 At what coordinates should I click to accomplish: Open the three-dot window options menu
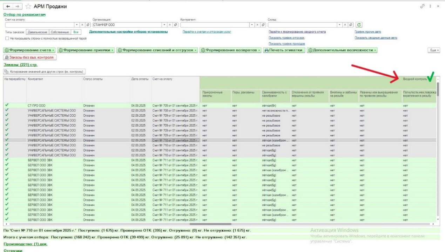[430, 7]
